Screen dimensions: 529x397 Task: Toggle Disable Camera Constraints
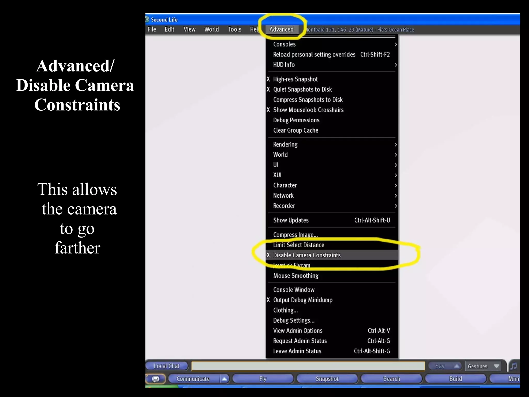click(332, 255)
